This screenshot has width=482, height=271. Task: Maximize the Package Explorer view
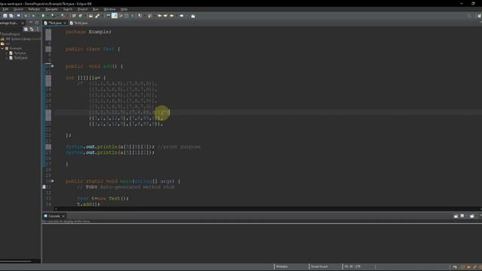(37, 23)
